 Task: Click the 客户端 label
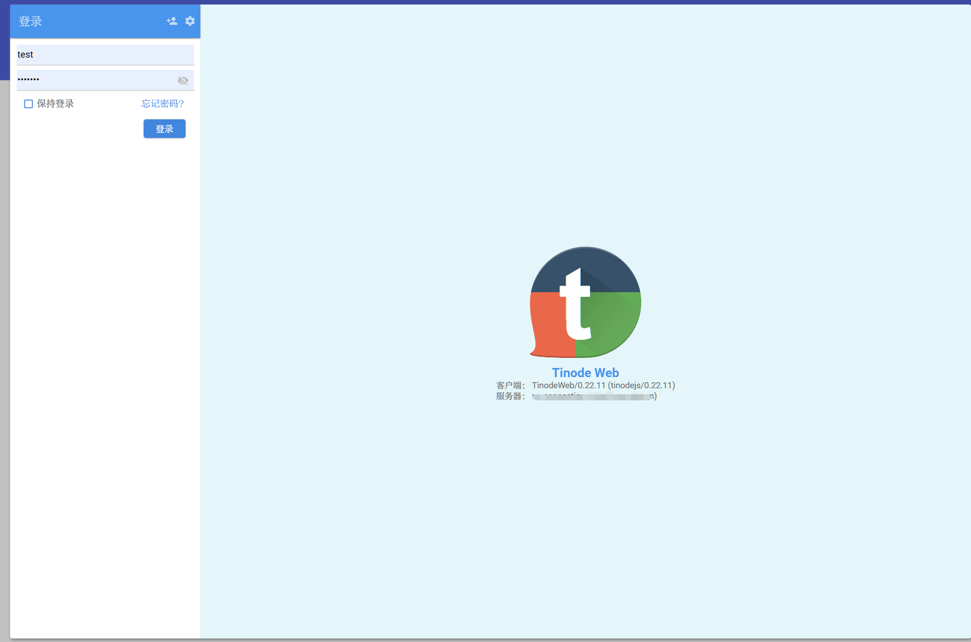pyautogui.click(x=510, y=385)
